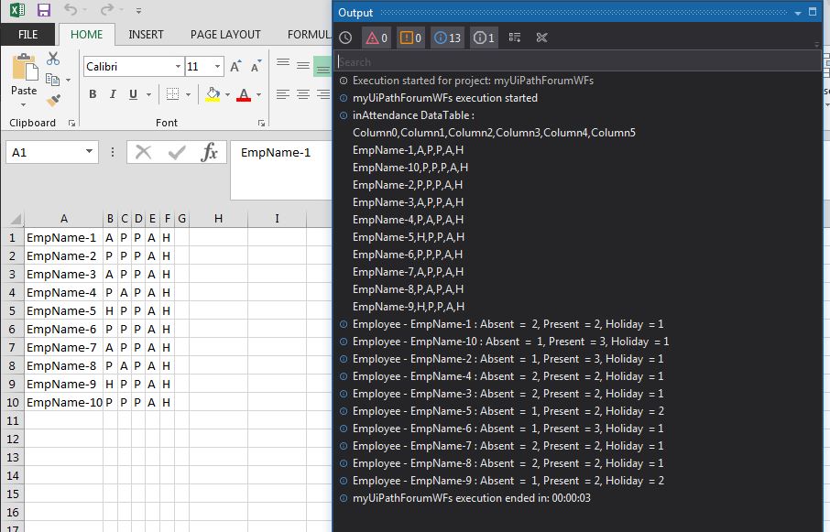Redo the last action in Excel
Screen dimensions: 830x532
tap(107, 9)
